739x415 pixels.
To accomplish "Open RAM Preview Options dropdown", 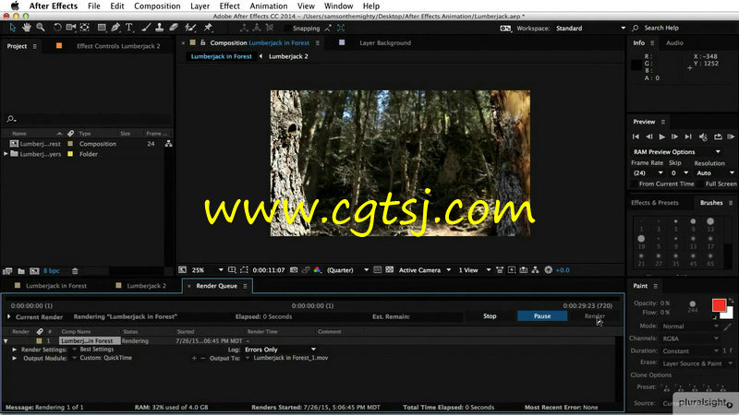I will 676,152.
